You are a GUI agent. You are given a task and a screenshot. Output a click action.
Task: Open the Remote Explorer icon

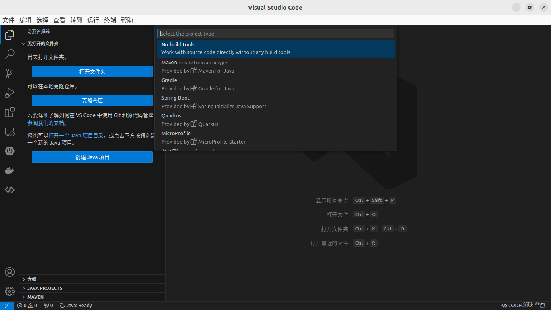pos(10,132)
